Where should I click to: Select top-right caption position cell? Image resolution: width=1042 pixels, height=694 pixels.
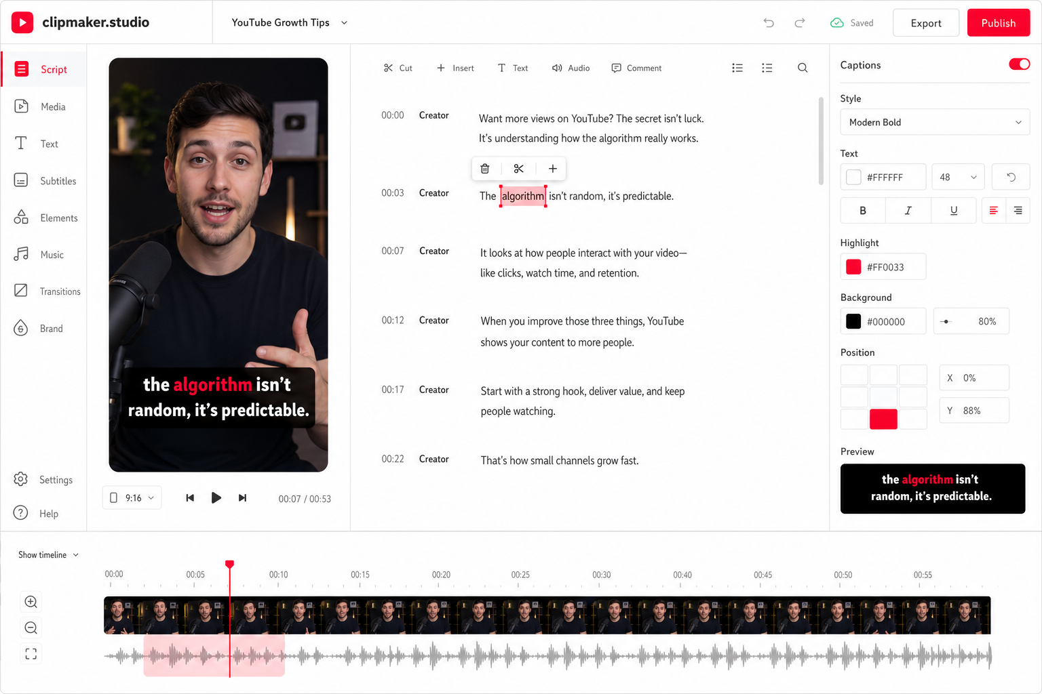pos(913,375)
